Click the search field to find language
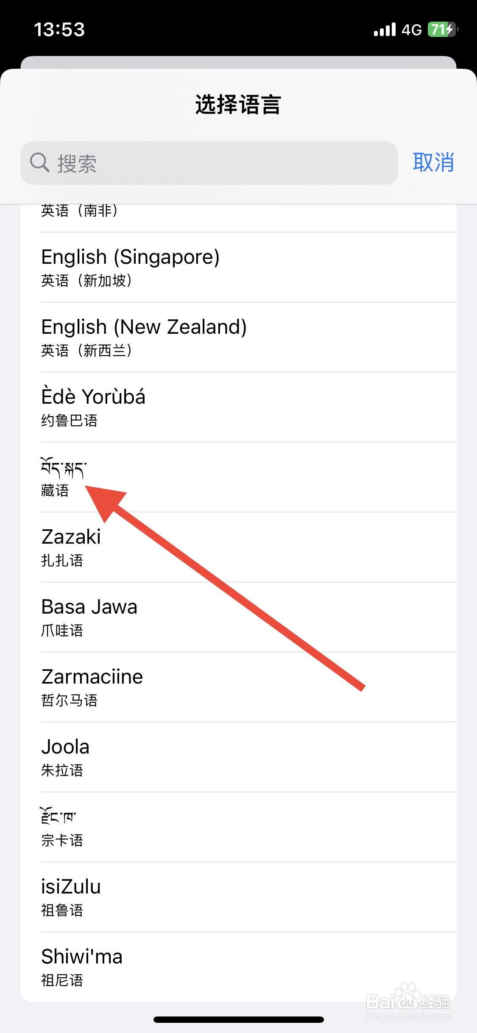 pos(220,163)
